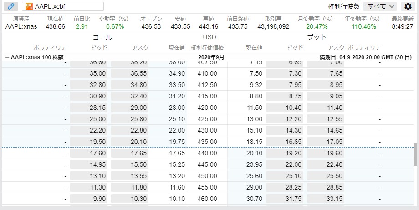Open the gear settings icon

(408, 6)
